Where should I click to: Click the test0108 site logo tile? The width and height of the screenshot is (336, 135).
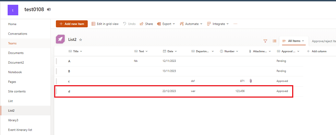pyautogui.click(x=13, y=10)
